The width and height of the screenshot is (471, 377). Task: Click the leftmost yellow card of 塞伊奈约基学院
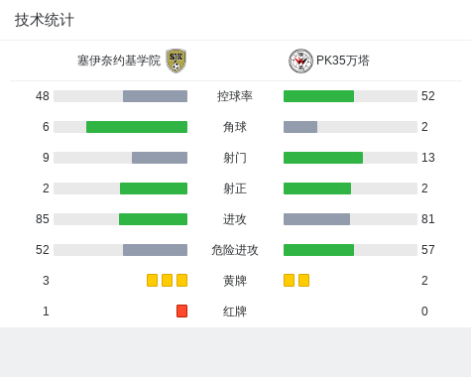coord(152,280)
